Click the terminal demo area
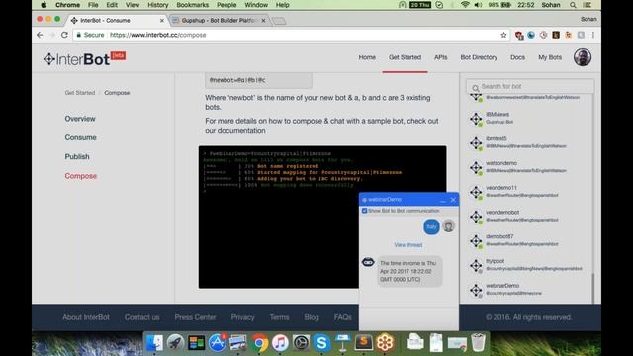 [322, 218]
